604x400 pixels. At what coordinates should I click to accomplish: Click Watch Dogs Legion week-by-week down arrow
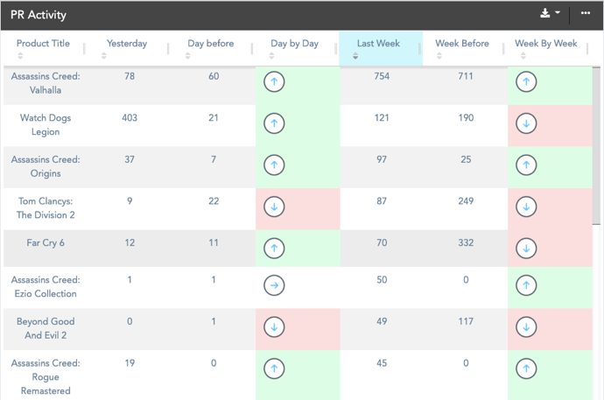tap(526, 124)
